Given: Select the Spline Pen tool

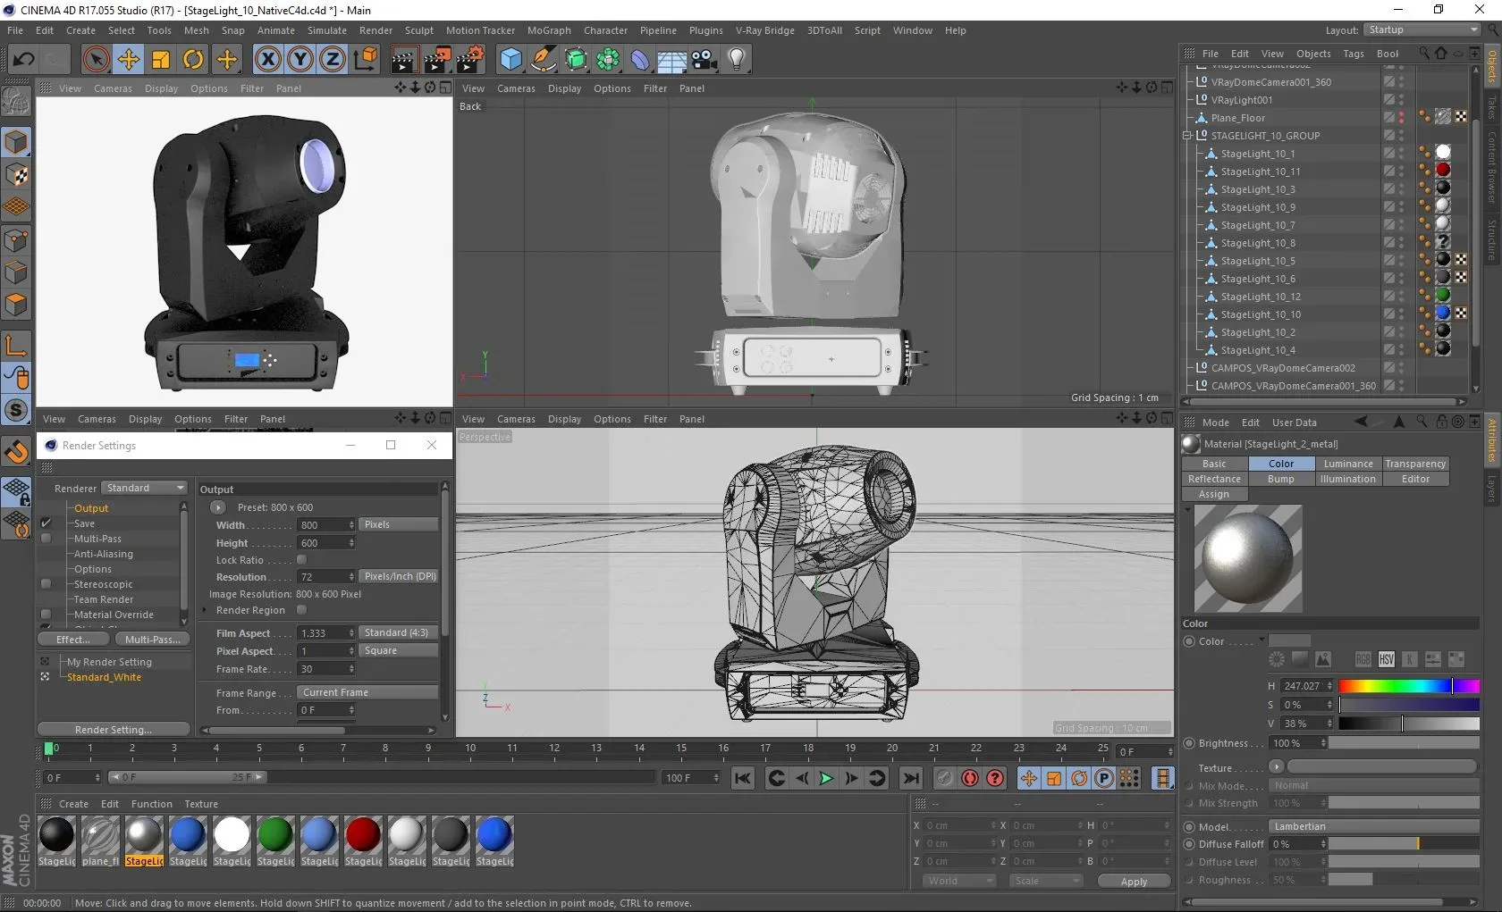Looking at the screenshot, I should tap(543, 60).
